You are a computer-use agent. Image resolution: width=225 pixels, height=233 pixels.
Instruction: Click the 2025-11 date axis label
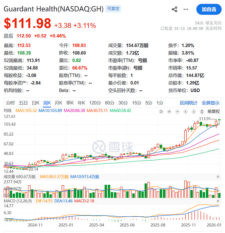pyautogui.click(x=188, y=225)
